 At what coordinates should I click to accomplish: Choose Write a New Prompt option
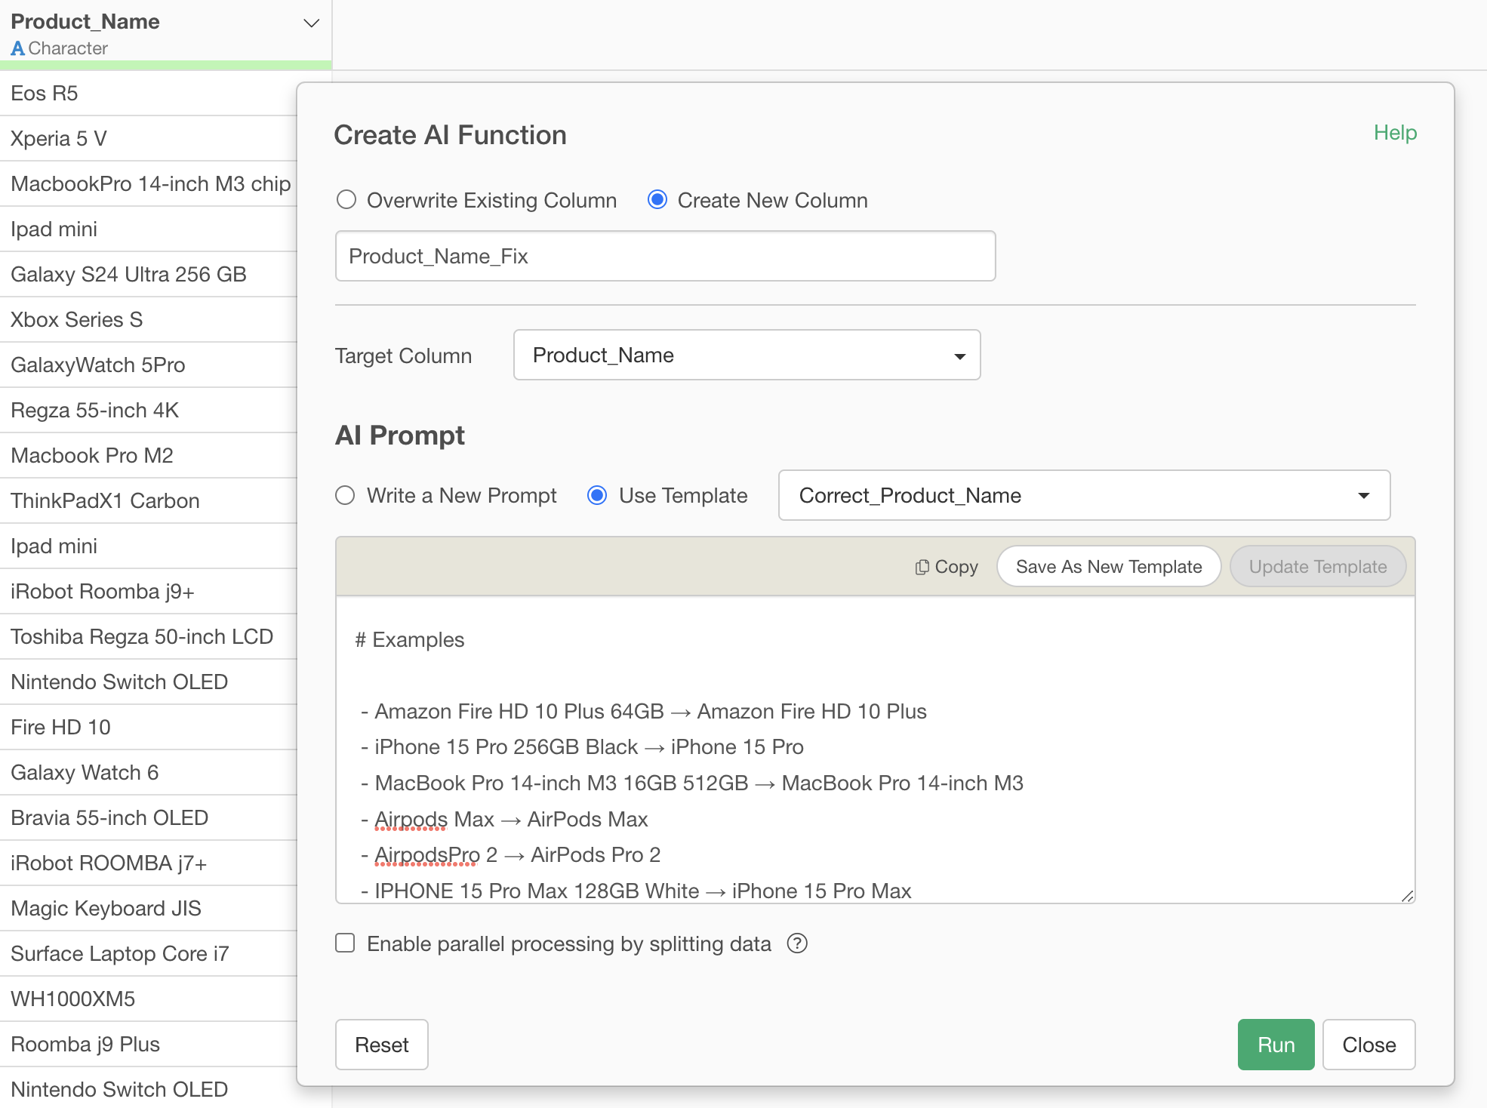point(345,495)
